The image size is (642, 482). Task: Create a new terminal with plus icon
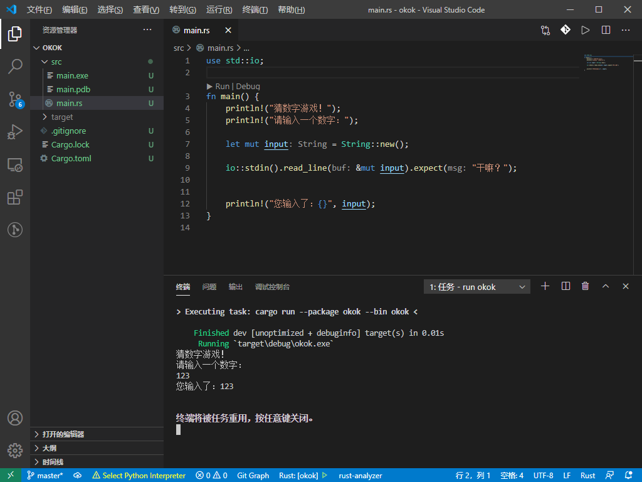545,286
